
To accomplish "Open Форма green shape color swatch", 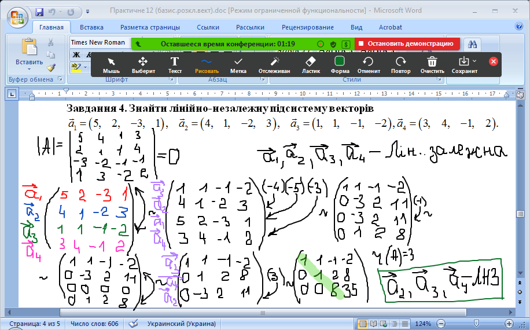I will 340,61.
